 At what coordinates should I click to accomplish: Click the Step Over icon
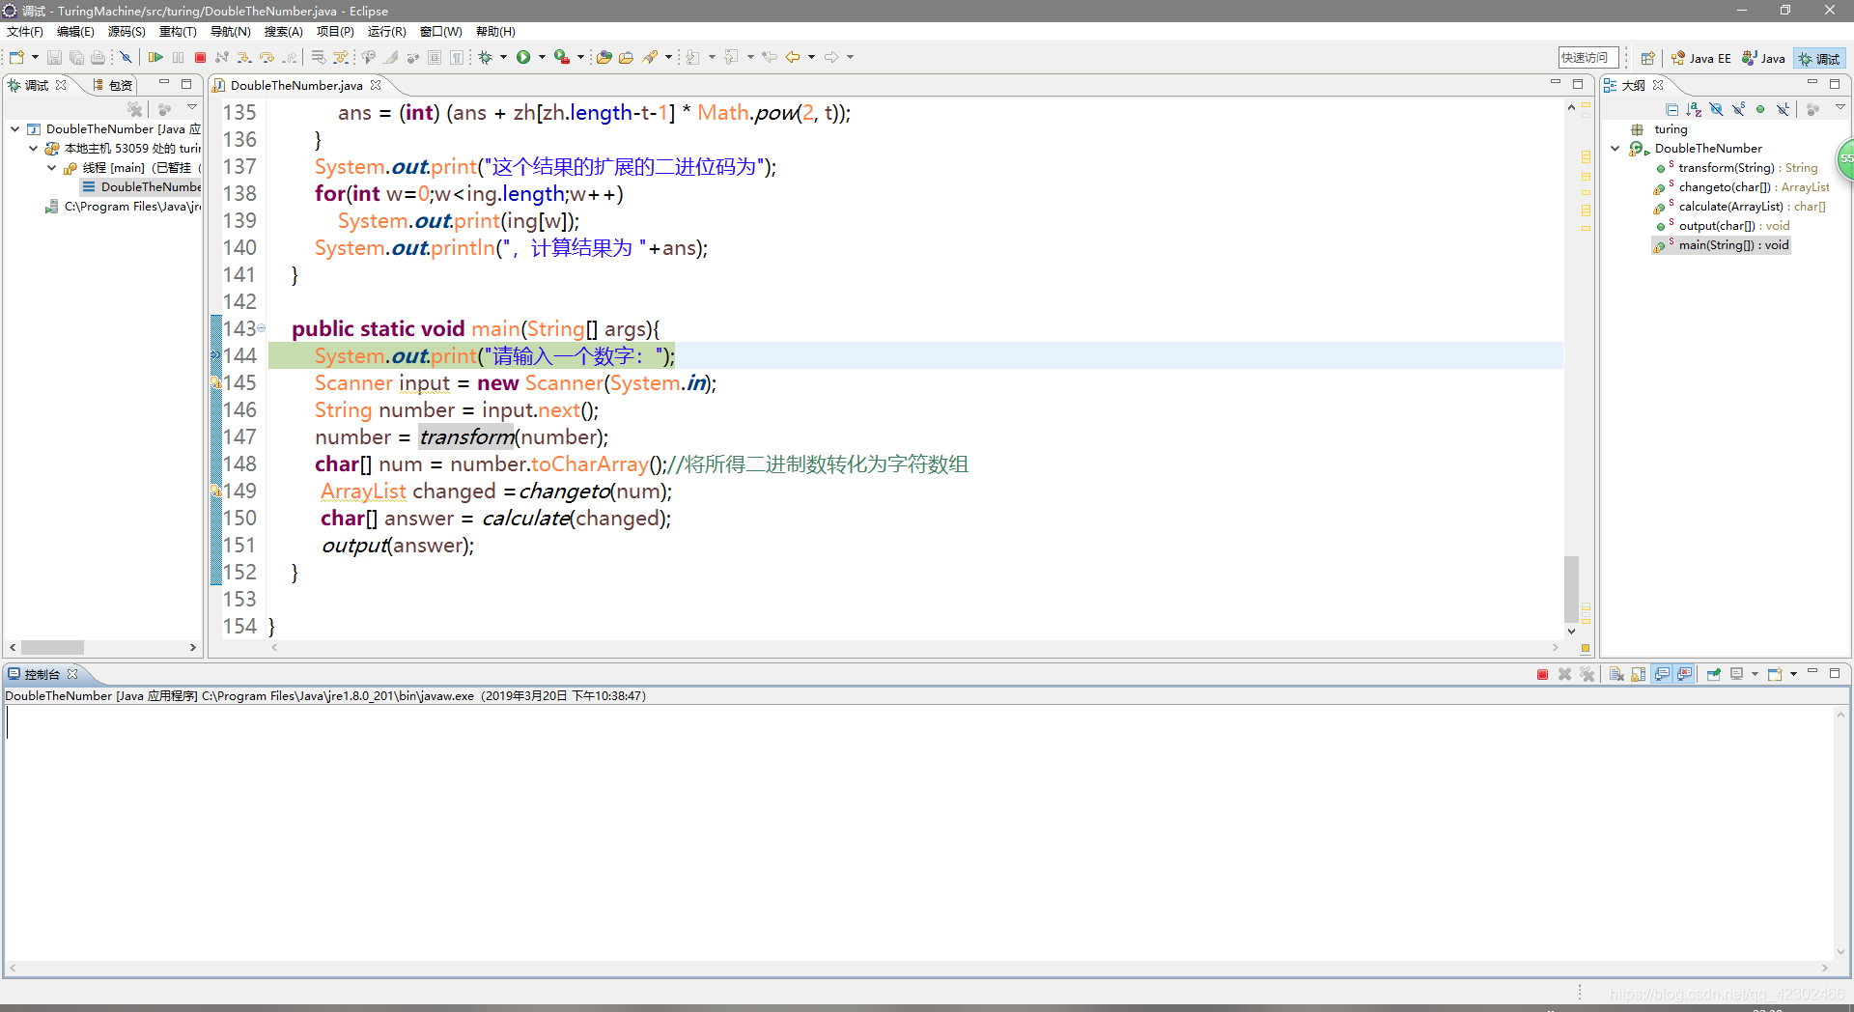(267, 58)
